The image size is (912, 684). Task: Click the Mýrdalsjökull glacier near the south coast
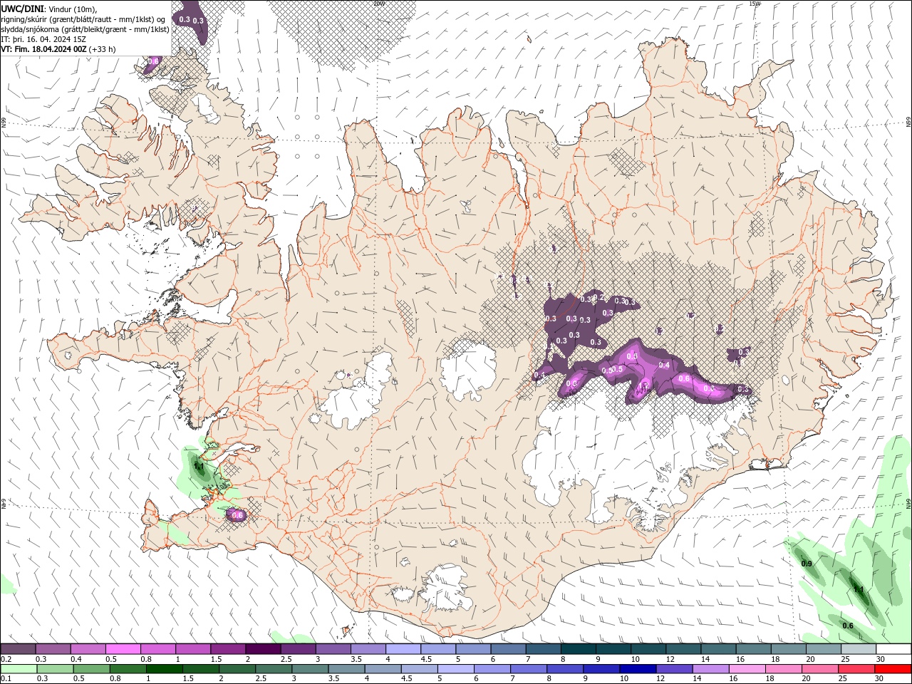[x=447, y=588]
